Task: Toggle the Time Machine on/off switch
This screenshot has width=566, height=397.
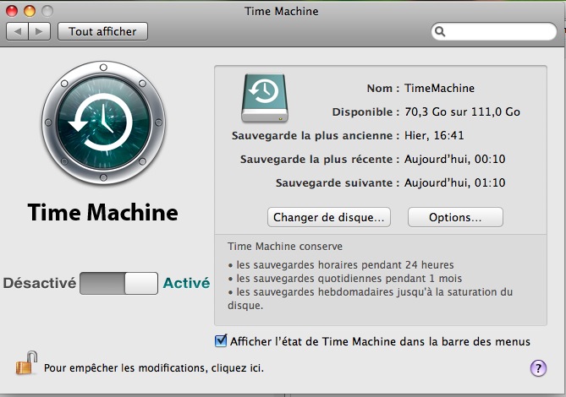Action: click(x=118, y=284)
